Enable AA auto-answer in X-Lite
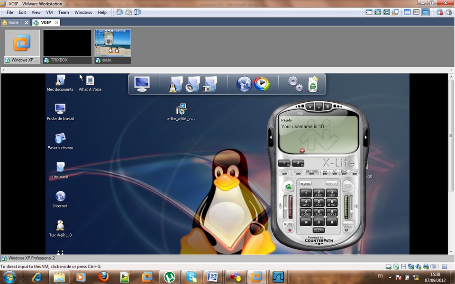455x284 pixels. tap(325, 172)
